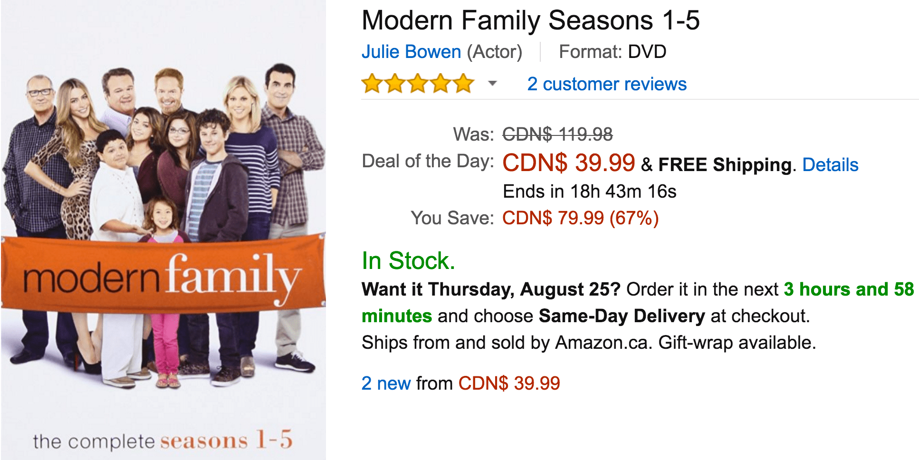Viewport: 919px width, 460px height.
Task: Click the second gold rating star
Action: click(x=395, y=84)
